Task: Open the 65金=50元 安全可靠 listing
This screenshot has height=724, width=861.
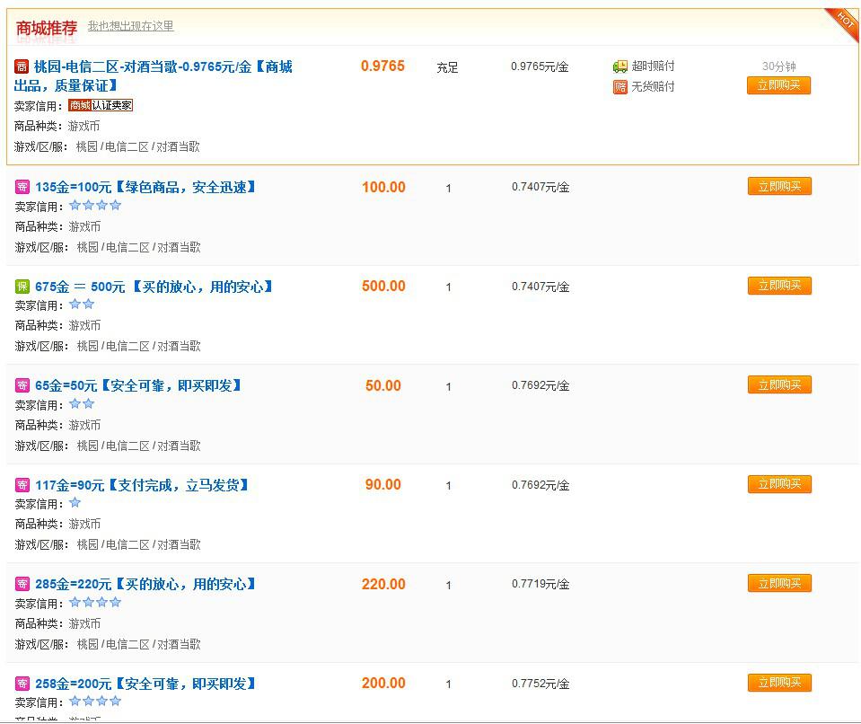Action: coord(138,385)
